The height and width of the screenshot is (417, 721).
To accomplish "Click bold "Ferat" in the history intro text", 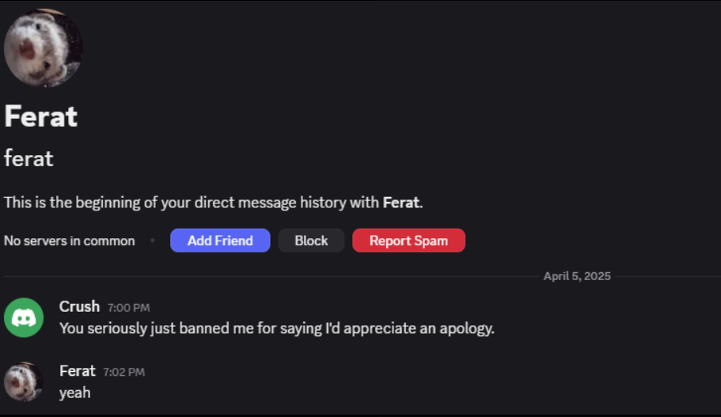I will click(401, 203).
